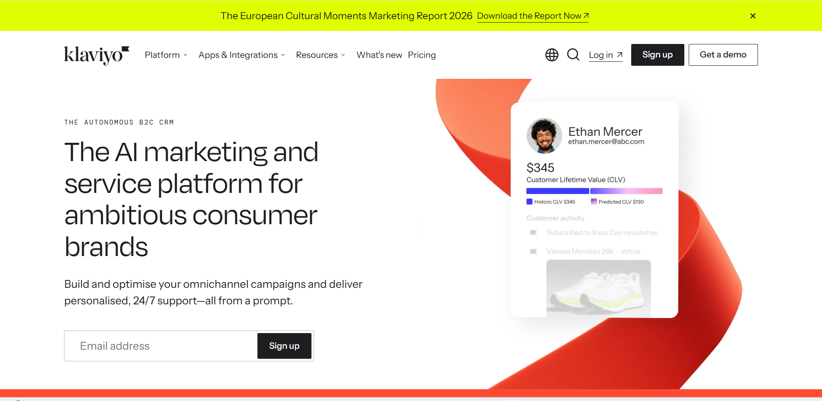Go to the Pricing page
This screenshot has height=401, width=822.
tap(422, 55)
